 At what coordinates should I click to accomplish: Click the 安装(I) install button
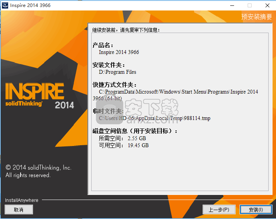click(x=256, y=210)
